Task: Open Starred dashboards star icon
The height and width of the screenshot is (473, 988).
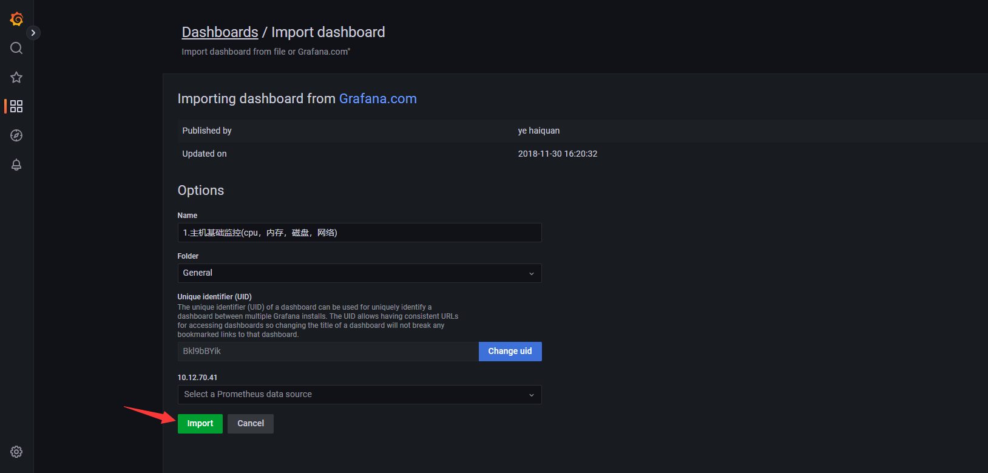Action: (x=16, y=77)
